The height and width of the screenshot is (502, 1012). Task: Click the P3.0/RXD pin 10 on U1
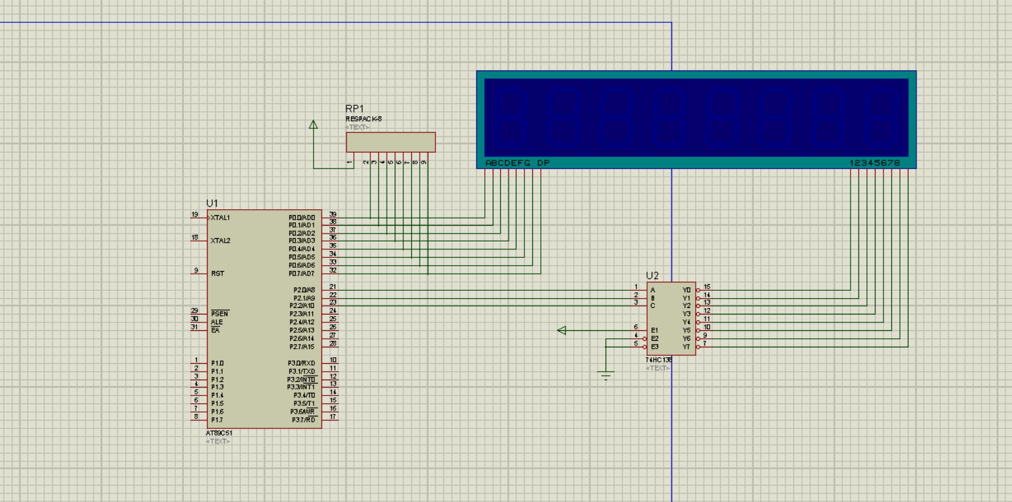coord(330,363)
